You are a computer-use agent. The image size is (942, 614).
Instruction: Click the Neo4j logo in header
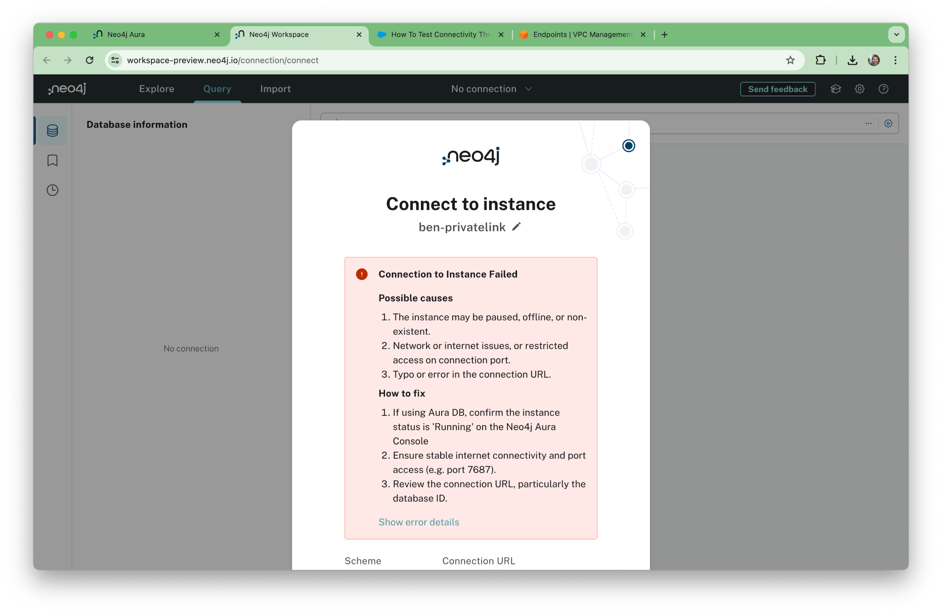coord(68,89)
